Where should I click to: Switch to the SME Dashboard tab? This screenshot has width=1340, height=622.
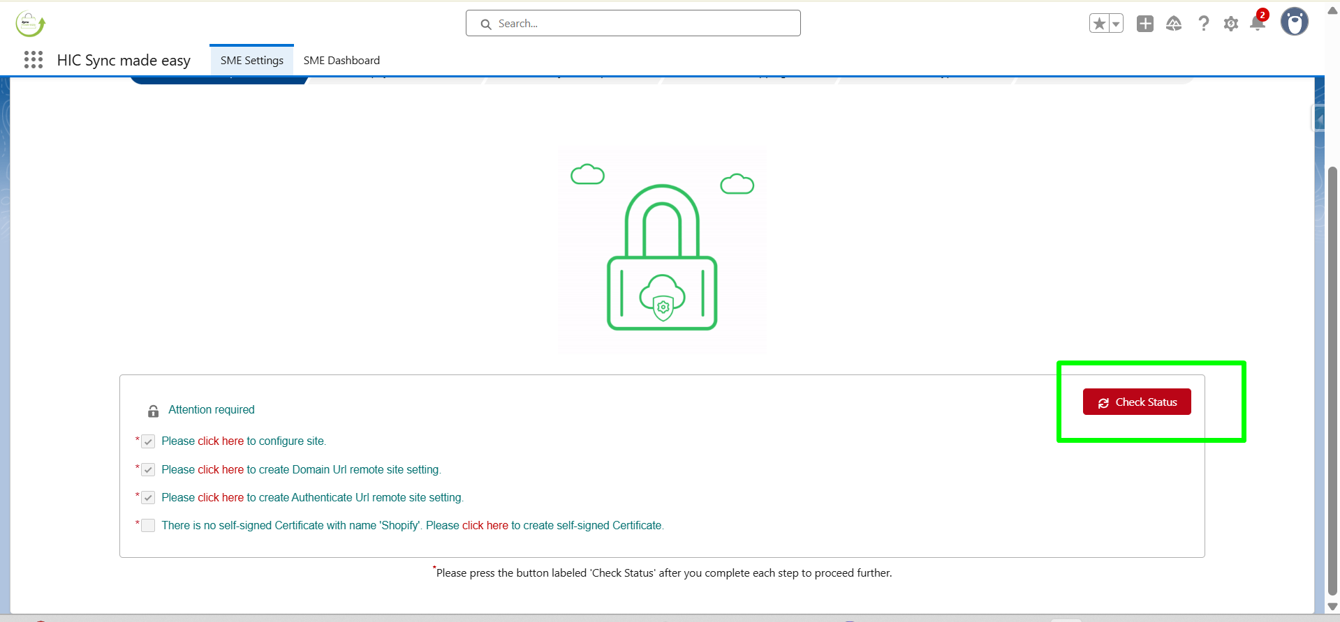pyautogui.click(x=341, y=61)
